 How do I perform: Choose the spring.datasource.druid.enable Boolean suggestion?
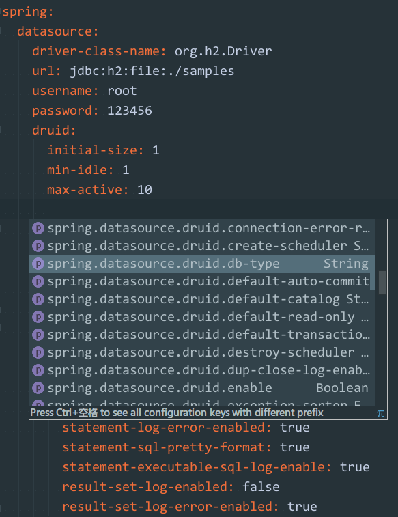click(x=201, y=389)
